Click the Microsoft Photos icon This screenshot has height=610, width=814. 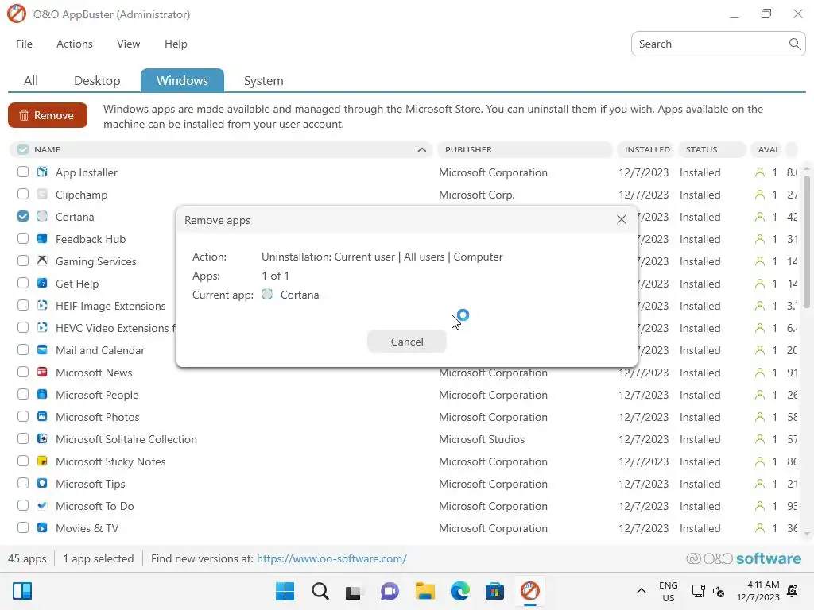click(x=42, y=416)
